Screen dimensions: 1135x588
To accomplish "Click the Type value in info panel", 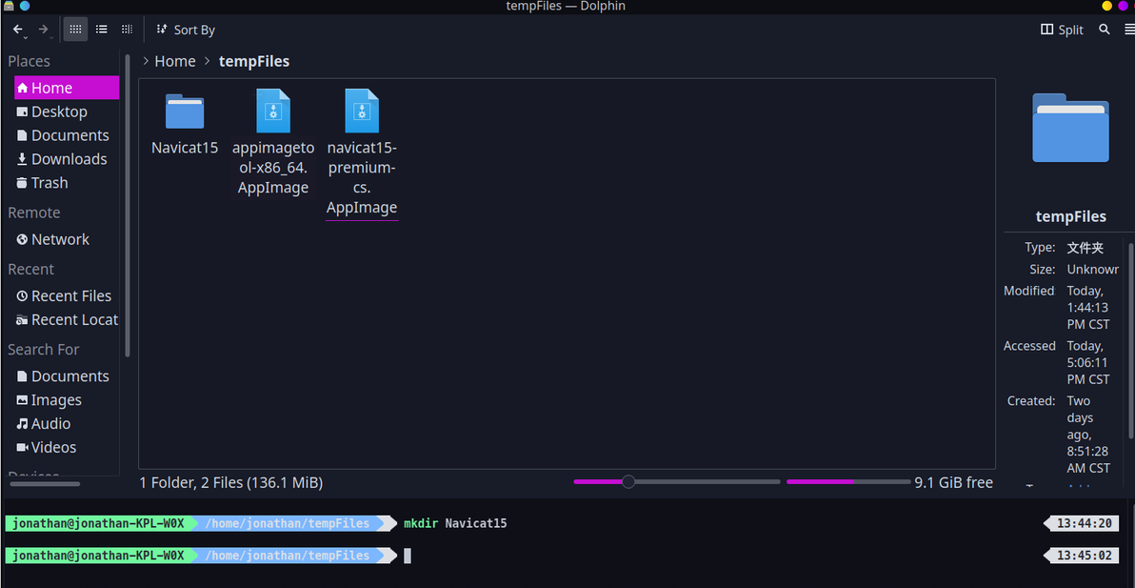I will [1085, 248].
